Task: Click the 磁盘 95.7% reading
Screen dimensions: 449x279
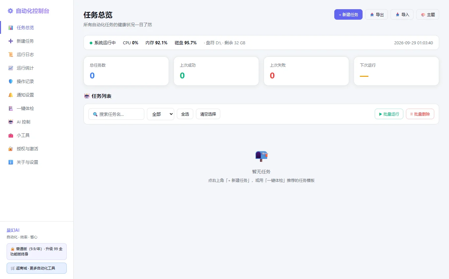Action: point(186,43)
